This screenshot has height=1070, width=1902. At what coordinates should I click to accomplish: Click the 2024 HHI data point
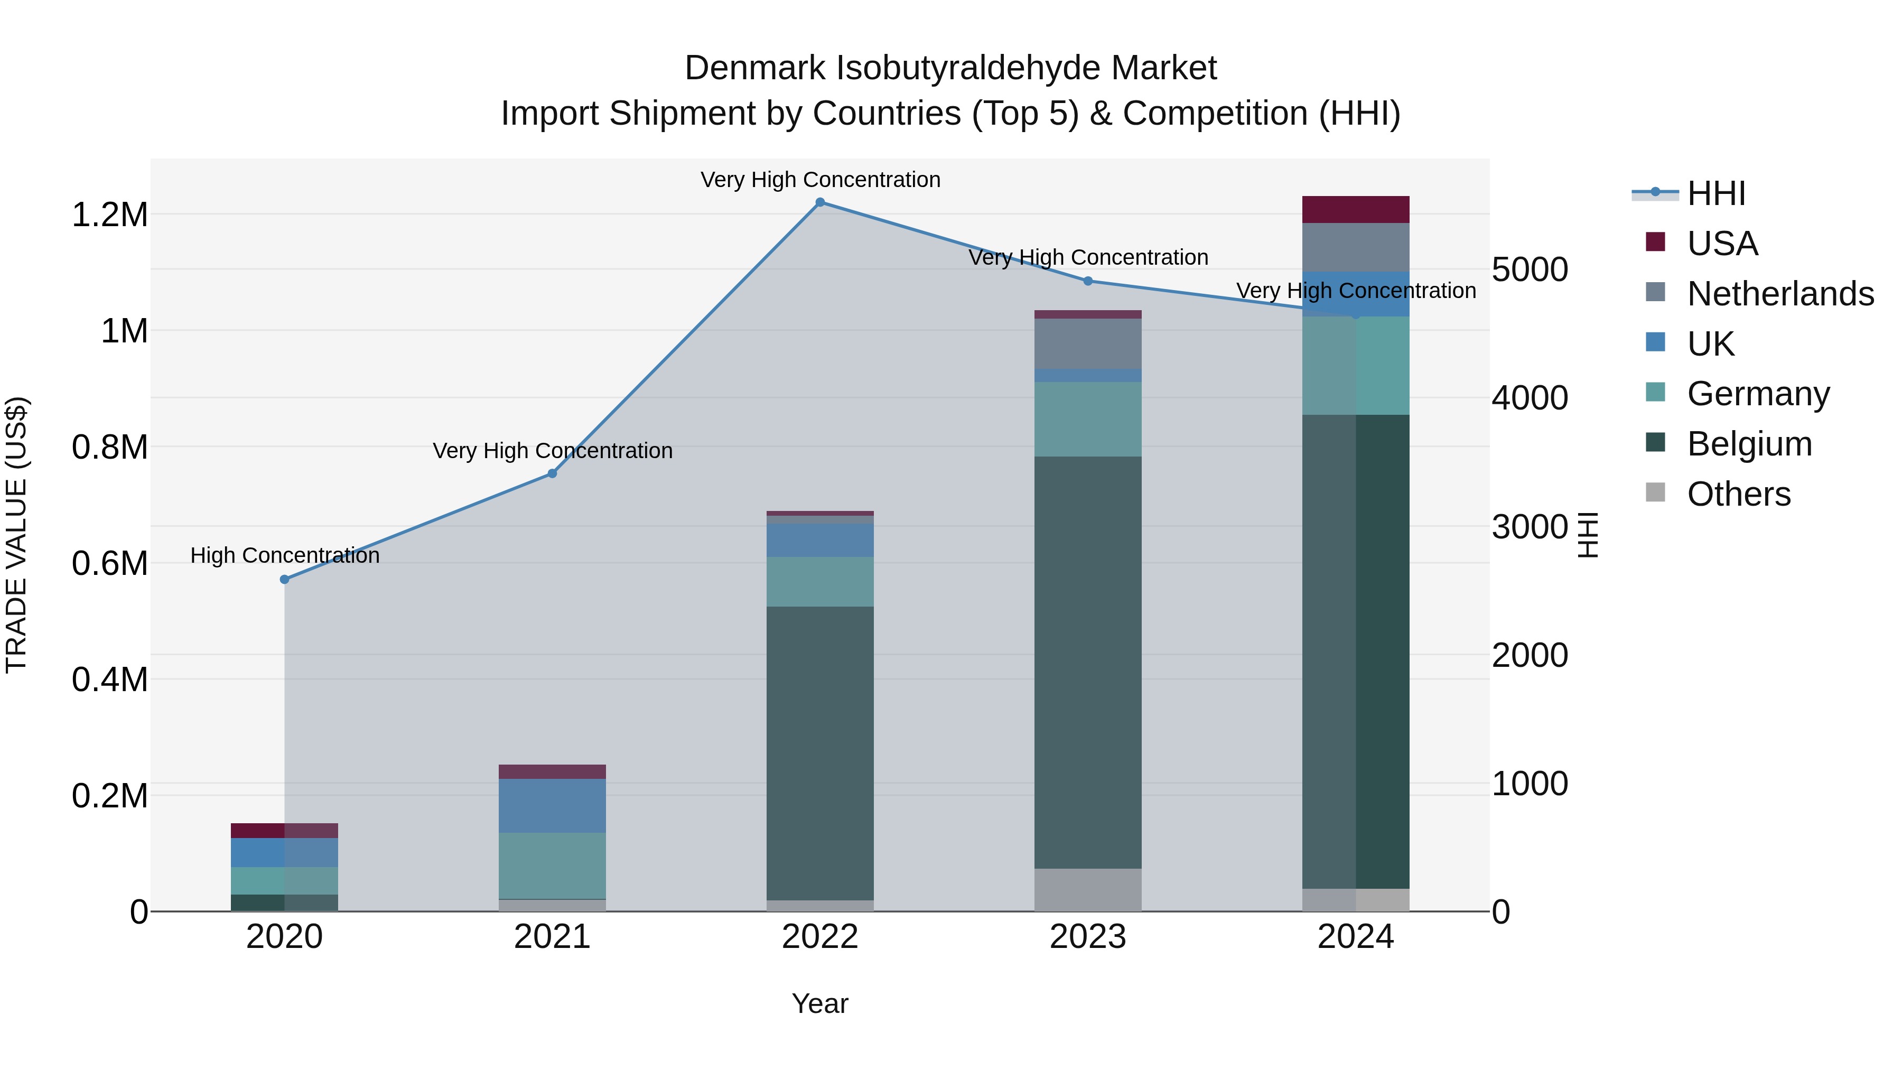pos(1356,314)
